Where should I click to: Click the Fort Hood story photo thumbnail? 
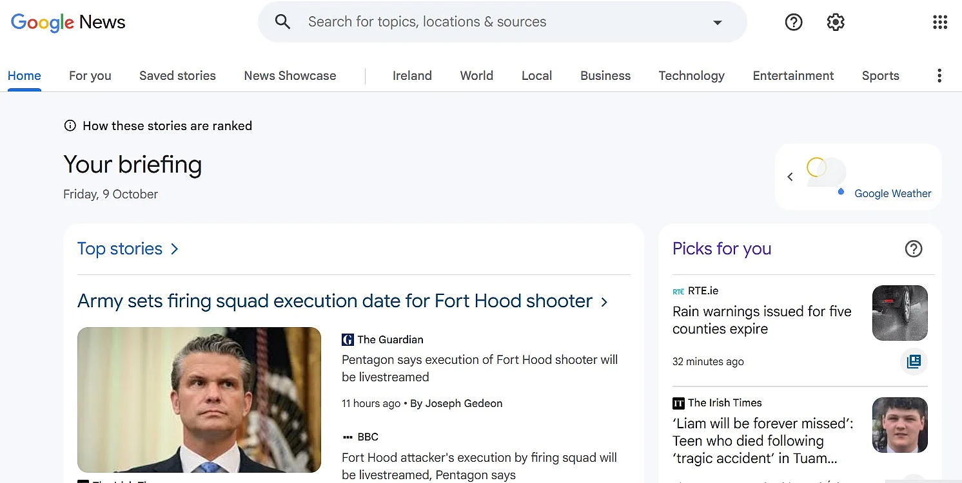[x=199, y=400]
